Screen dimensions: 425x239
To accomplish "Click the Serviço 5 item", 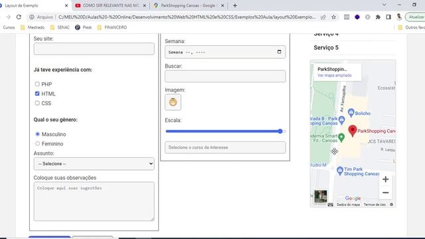I will click(x=326, y=48).
